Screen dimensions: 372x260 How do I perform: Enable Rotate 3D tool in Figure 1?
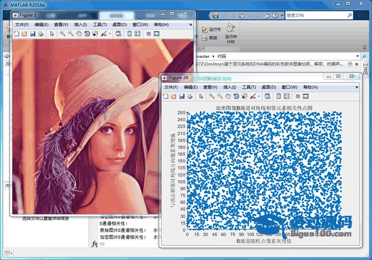tap(87, 34)
